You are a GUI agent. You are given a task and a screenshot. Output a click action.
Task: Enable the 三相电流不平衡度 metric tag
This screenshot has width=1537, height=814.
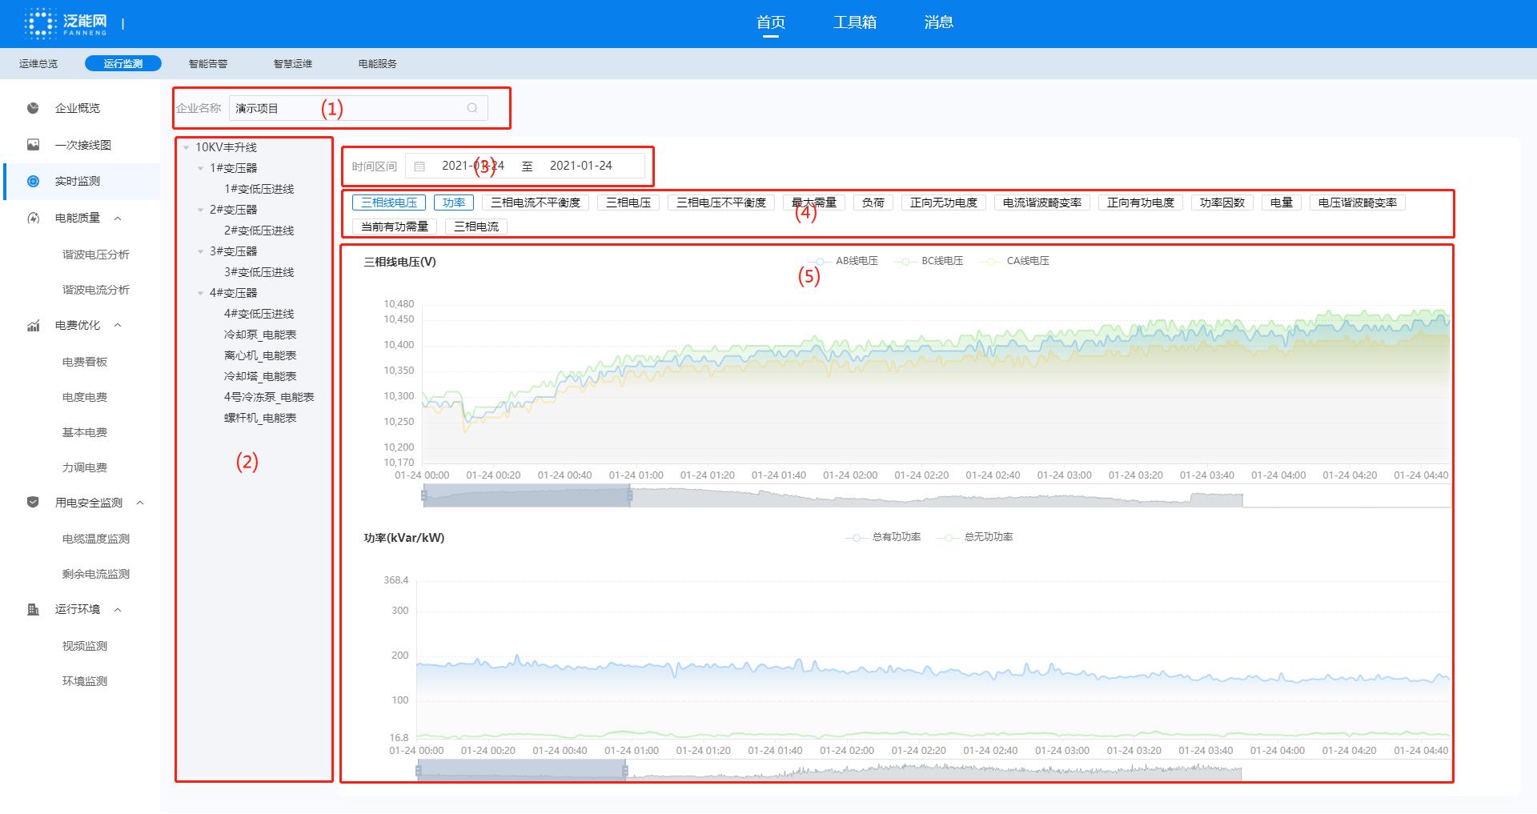536,202
